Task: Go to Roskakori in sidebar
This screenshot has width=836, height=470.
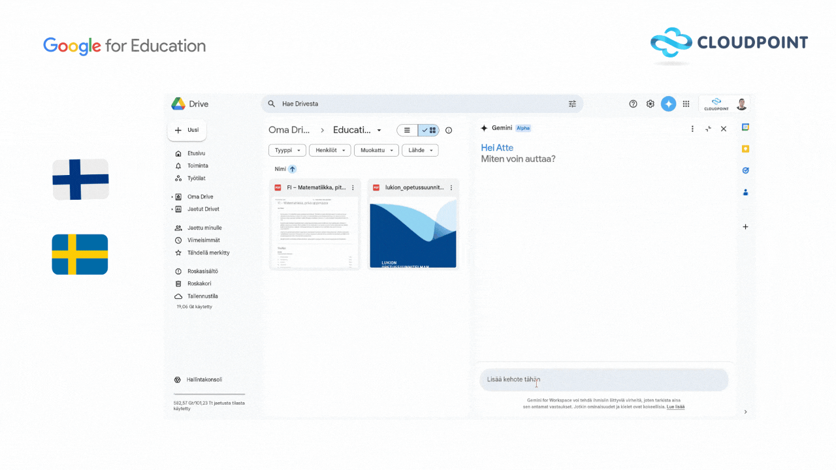Action: point(199,283)
